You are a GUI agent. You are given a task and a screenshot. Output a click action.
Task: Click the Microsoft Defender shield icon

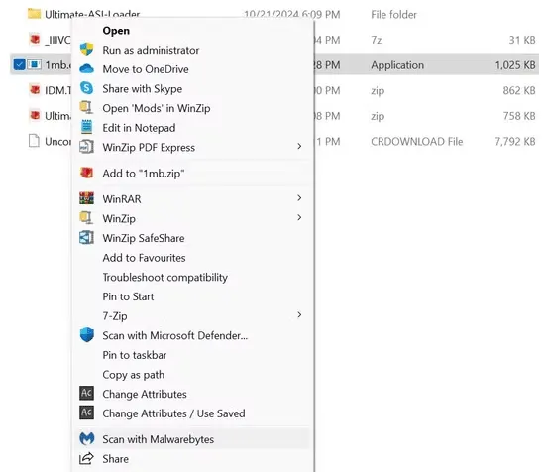tap(86, 335)
